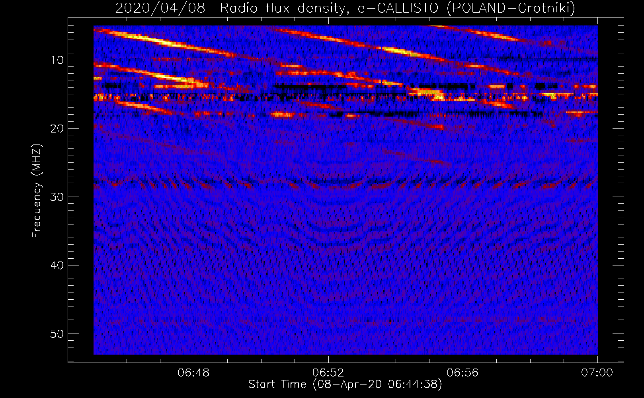Screen dimensions: 644x398
Task: Click the '06:48' time tick label
Action: pos(194,373)
